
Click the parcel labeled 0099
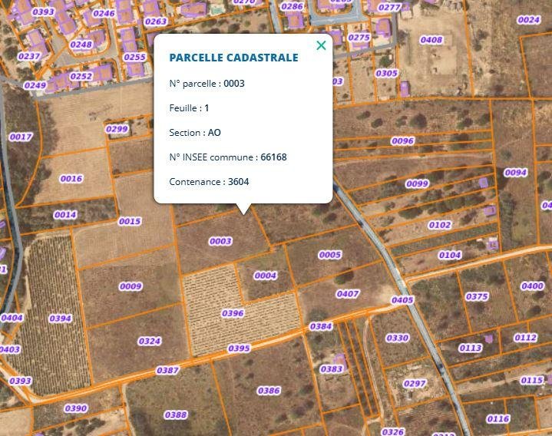(417, 183)
